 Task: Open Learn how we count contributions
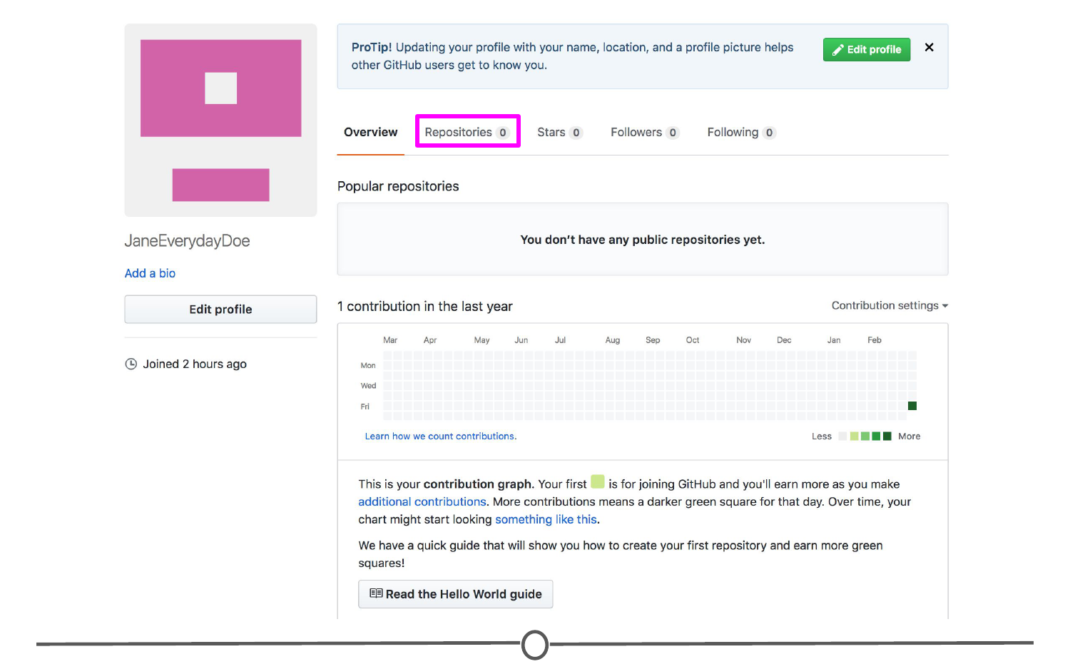point(440,436)
